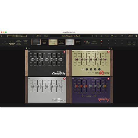This screenshot has height=138, width=138.
Task: Click the Sync button next to tempo
Action: (116, 36)
